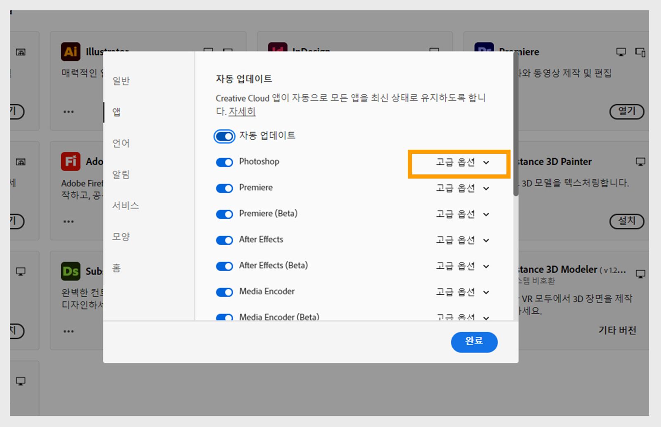The height and width of the screenshot is (427, 661).
Task: Click the 완료 button
Action: point(474,342)
